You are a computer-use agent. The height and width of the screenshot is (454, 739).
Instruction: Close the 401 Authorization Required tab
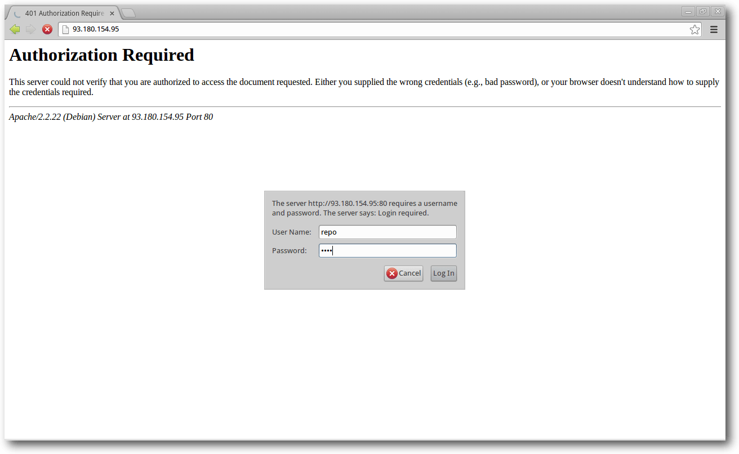point(112,13)
